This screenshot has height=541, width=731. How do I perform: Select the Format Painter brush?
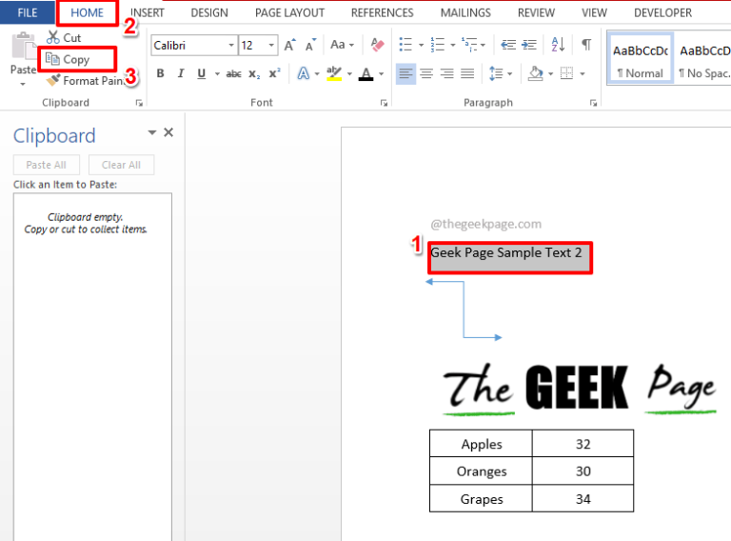(53, 81)
